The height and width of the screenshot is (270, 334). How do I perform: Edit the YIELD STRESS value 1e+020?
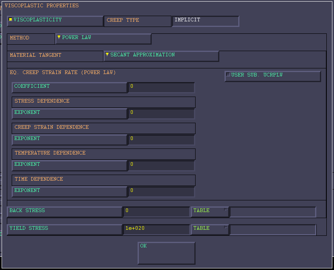click(157, 229)
